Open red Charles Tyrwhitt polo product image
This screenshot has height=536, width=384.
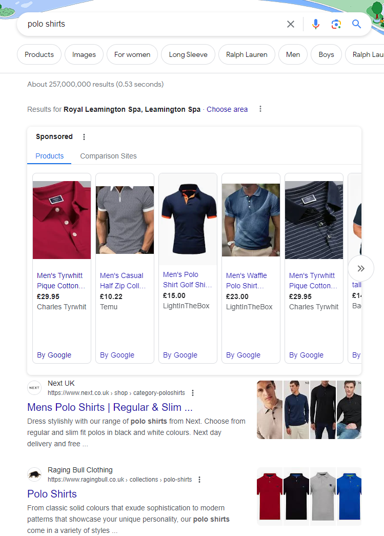[62, 220]
